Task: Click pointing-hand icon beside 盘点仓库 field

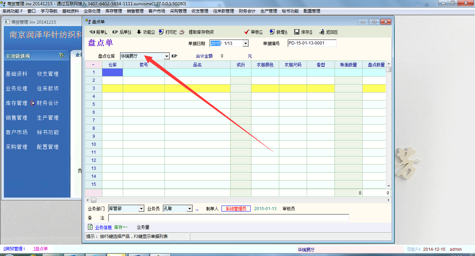Action: pos(175,56)
